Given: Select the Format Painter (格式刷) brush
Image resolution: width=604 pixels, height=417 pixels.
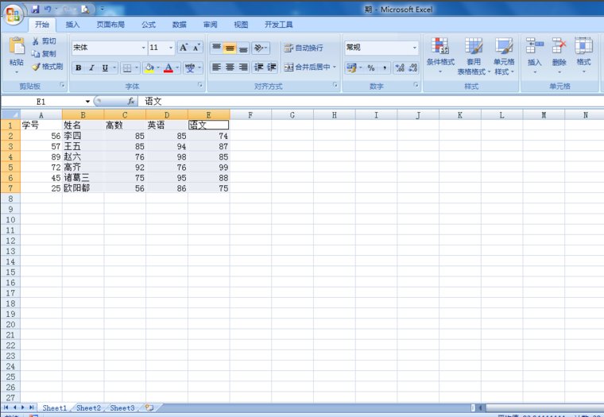Looking at the screenshot, I should click(x=47, y=67).
